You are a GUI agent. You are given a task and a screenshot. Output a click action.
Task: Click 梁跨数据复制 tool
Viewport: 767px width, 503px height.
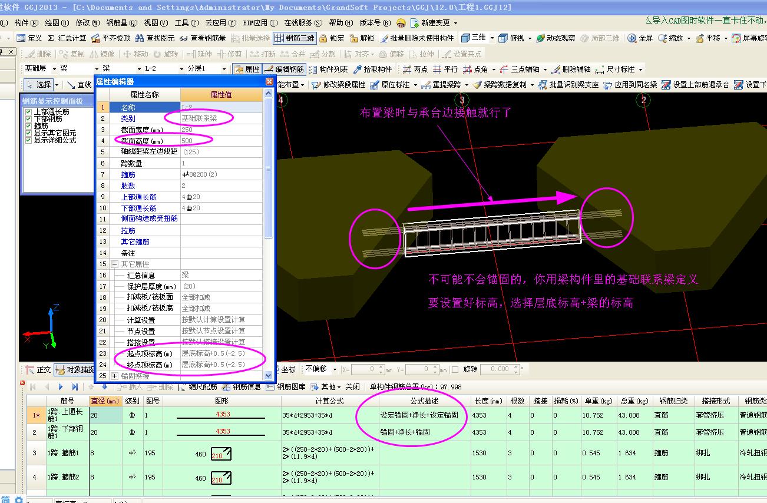(x=499, y=84)
